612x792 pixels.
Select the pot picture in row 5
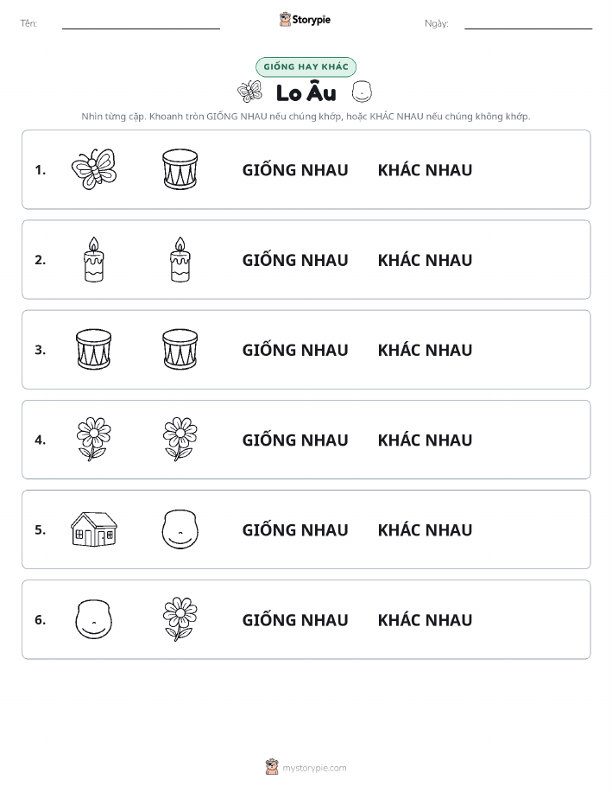point(180,529)
